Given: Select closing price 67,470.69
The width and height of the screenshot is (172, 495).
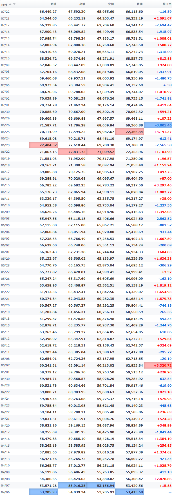Looking at the screenshot, I should [134, 232].
